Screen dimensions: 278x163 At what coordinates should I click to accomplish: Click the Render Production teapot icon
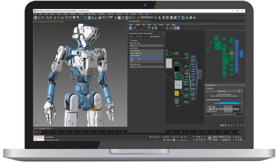click(194, 18)
